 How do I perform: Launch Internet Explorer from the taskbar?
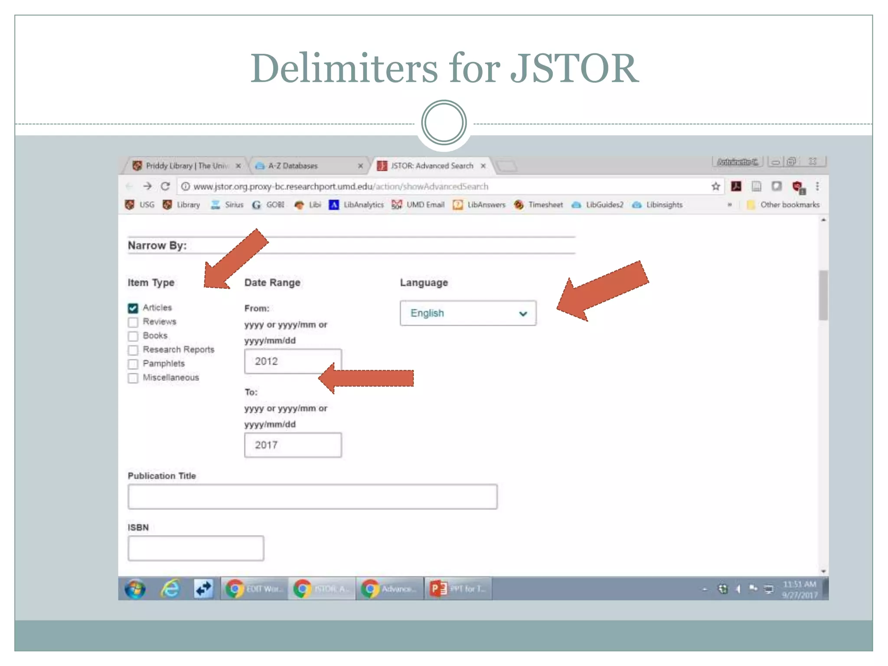pyautogui.click(x=170, y=589)
